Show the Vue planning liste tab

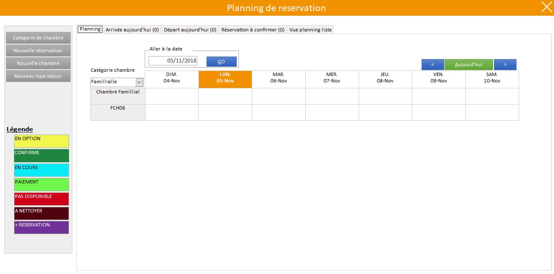tap(310, 30)
